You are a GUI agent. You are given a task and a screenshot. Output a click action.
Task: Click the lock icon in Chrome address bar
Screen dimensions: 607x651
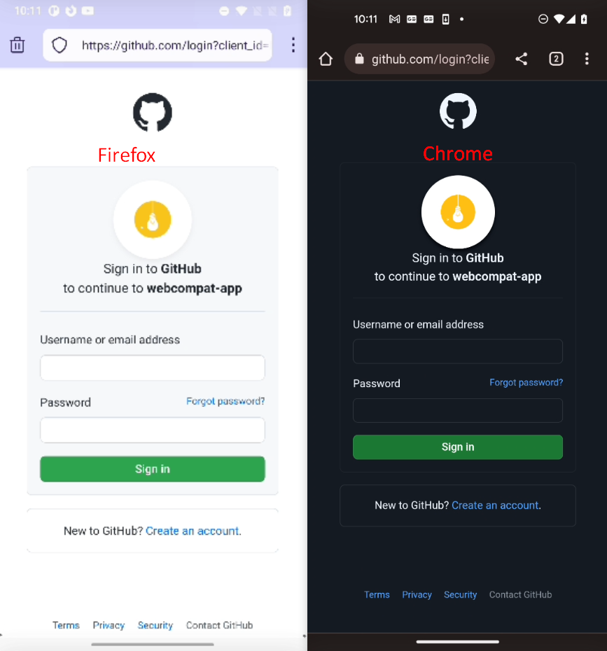pos(359,59)
